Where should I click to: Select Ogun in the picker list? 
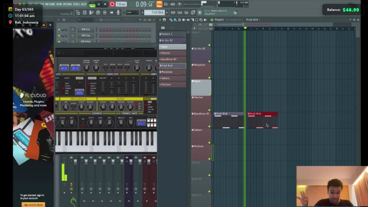point(172,47)
